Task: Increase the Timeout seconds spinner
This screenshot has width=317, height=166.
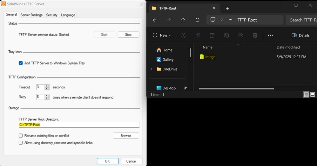Action: (47, 86)
